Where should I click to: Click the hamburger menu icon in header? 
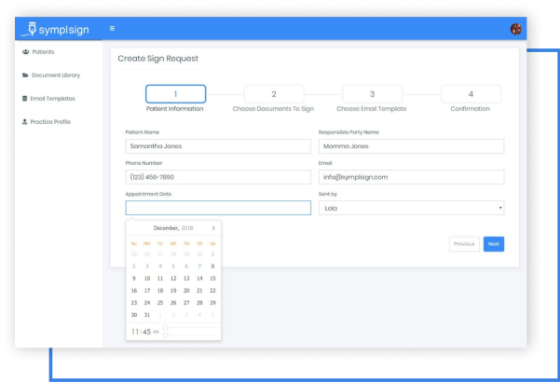tap(112, 29)
